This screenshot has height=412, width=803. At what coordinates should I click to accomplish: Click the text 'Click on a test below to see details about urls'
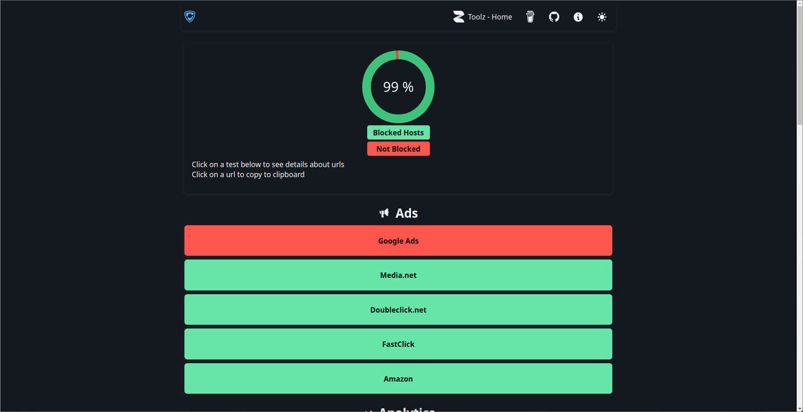click(x=268, y=164)
